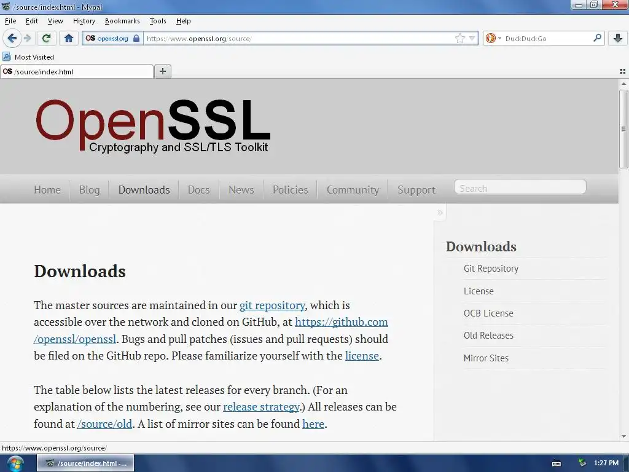Viewport: 629px width, 472px height.
Task: Open Mirror Sites in sidebar
Action: point(486,358)
